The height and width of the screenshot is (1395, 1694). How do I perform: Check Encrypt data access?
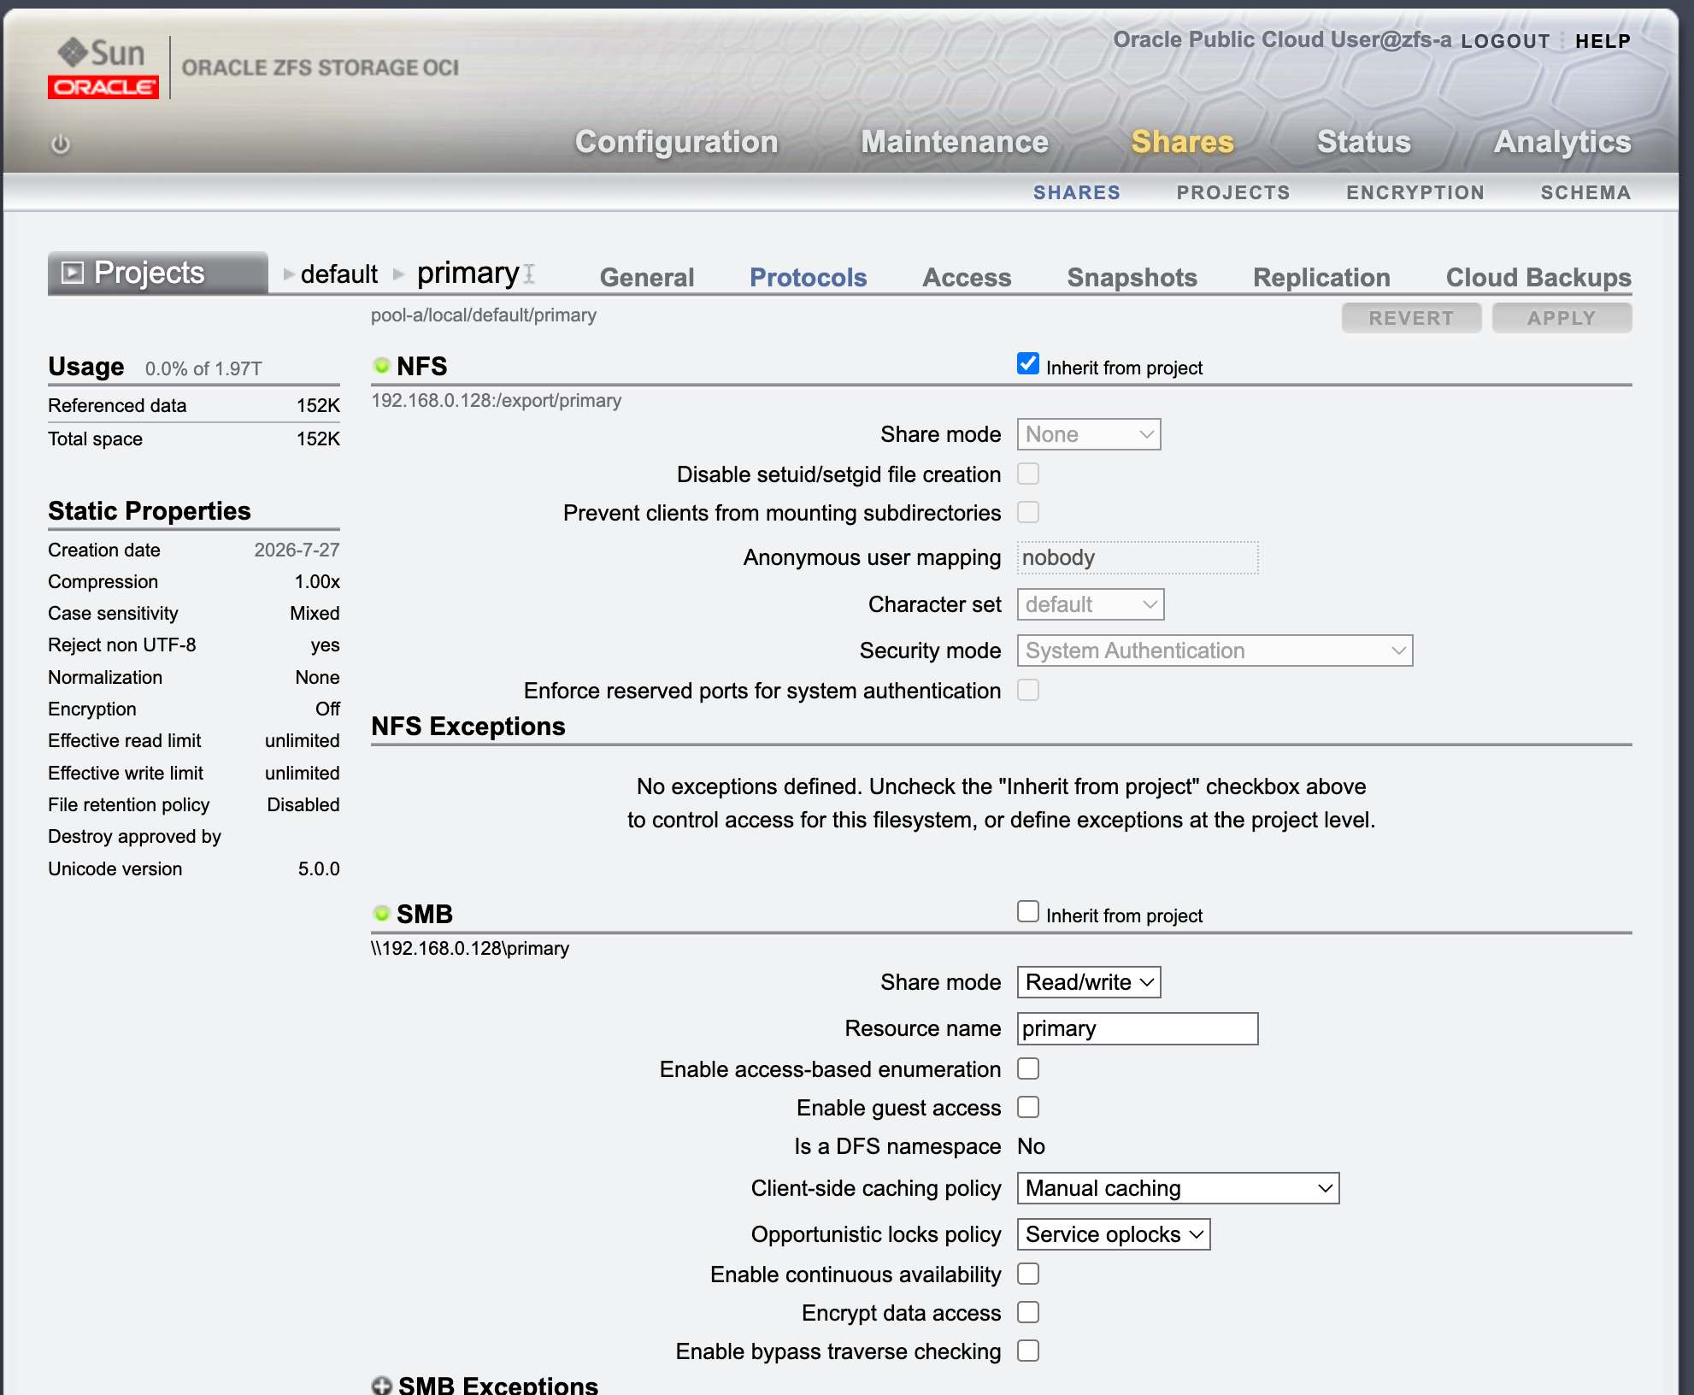tap(1028, 1312)
